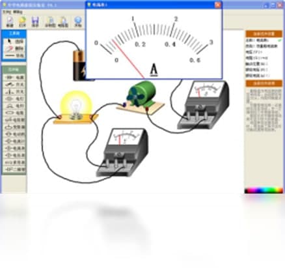Screen dimensions: 285x275
Task: Close the ammeter dial popup window
Action: click(x=218, y=5)
